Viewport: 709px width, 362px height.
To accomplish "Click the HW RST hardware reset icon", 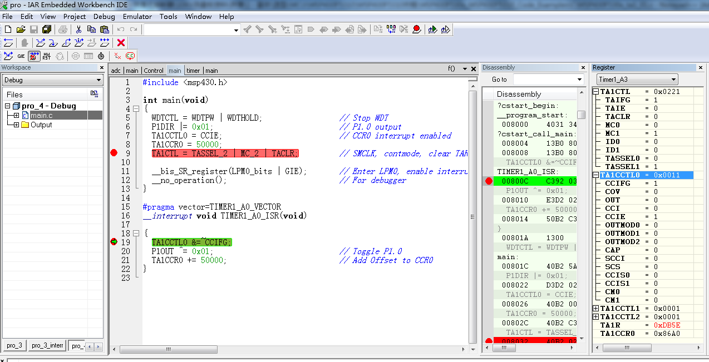I will coord(47,56).
